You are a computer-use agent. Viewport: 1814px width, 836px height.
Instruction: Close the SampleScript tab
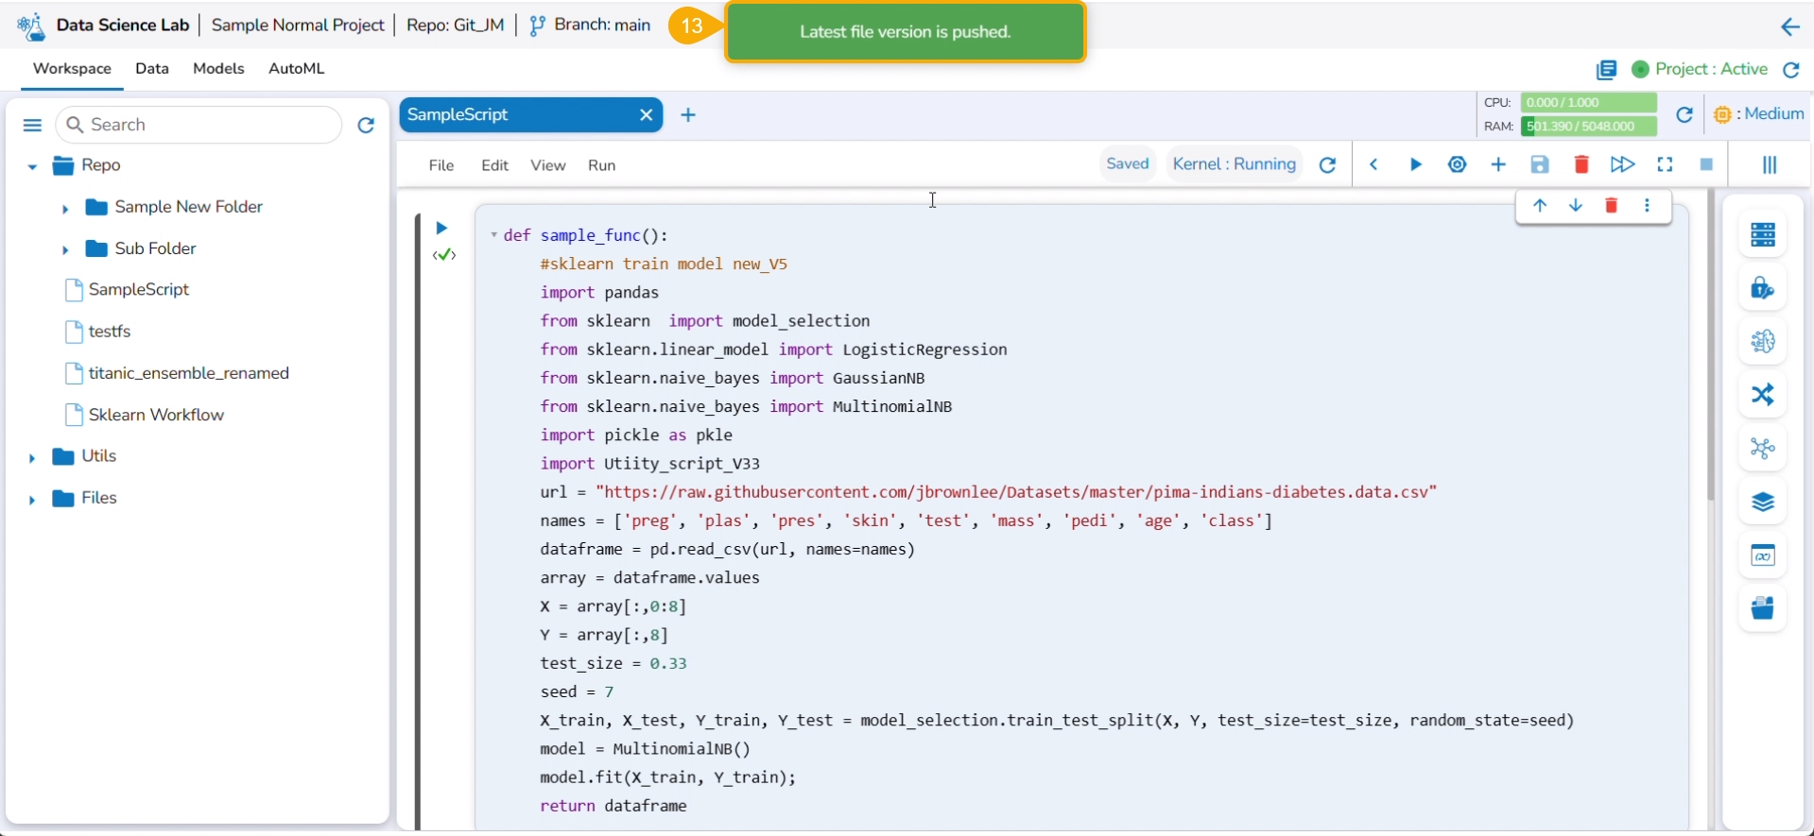(646, 115)
